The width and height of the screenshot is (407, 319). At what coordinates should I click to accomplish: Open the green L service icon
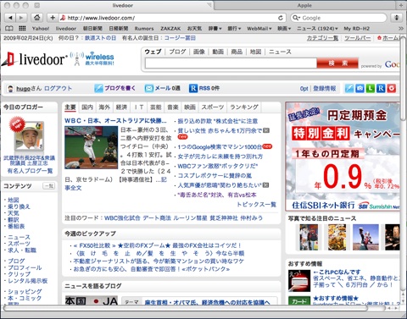coord(371,88)
